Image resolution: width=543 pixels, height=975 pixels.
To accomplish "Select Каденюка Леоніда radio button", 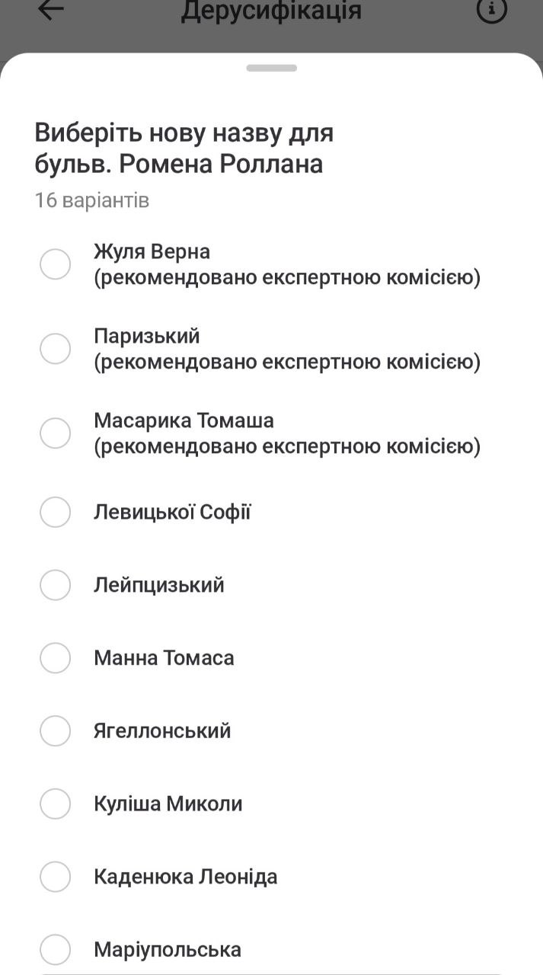I will coord(55,877).
